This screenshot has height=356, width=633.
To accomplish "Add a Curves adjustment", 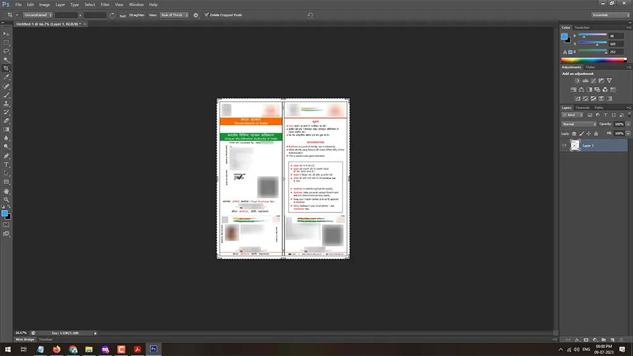I will (x=593, y=81).
